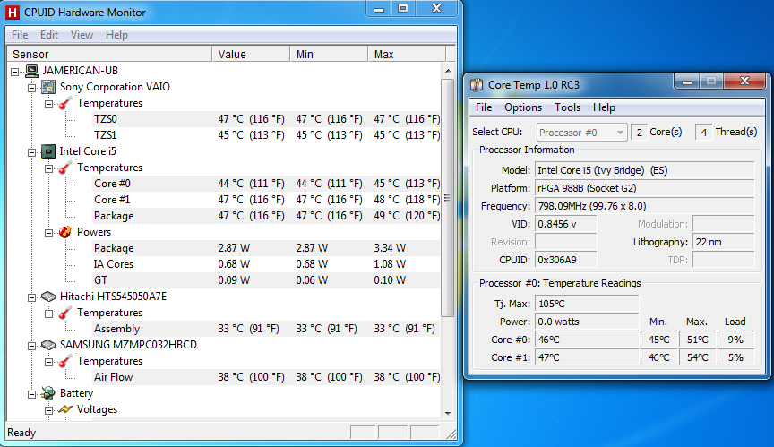Screen dimensions: 774x447
Task: Collapse the JAMERICAN-UB root node
Action: (x=15, y=72)
